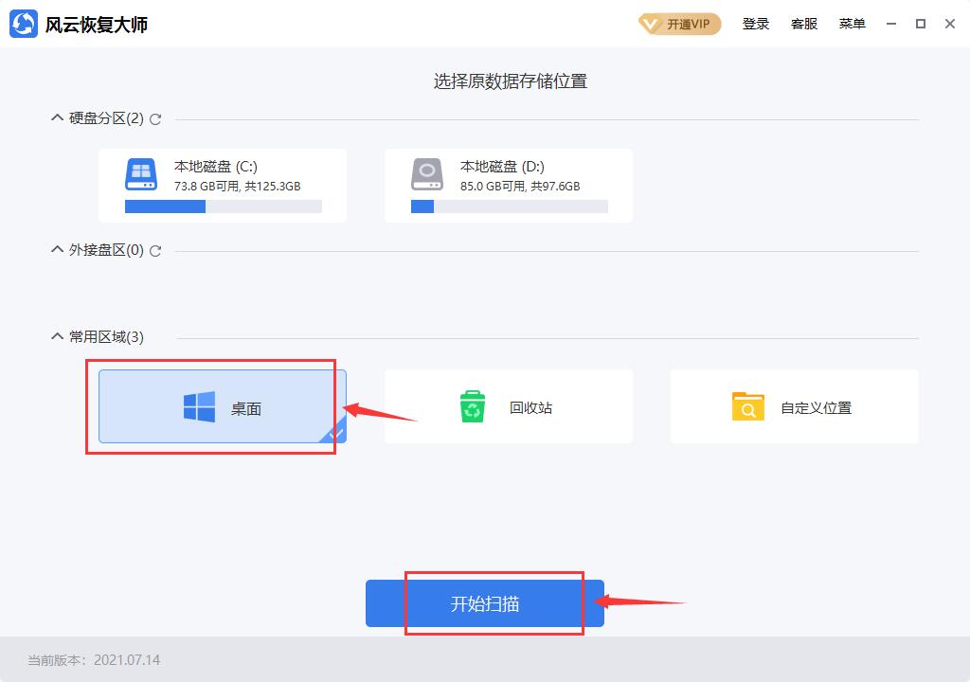This screenshot has width=970, height=682.
Task: Refresh the 外接盘区 list
Action: [154, 252]
